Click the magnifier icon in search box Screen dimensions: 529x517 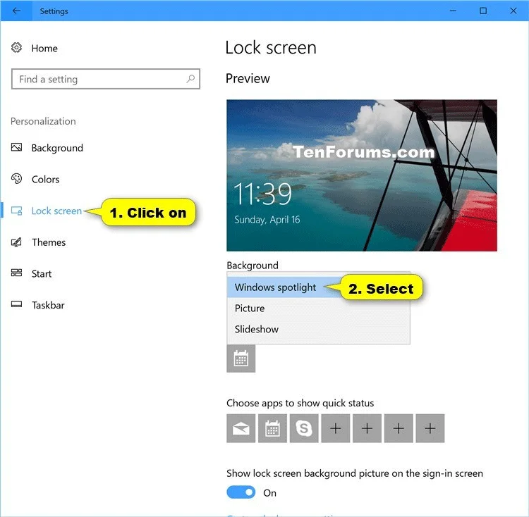coord(190,79)
